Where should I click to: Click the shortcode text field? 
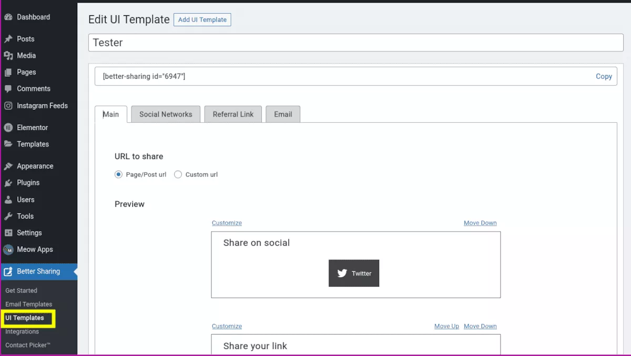(356, 76)
